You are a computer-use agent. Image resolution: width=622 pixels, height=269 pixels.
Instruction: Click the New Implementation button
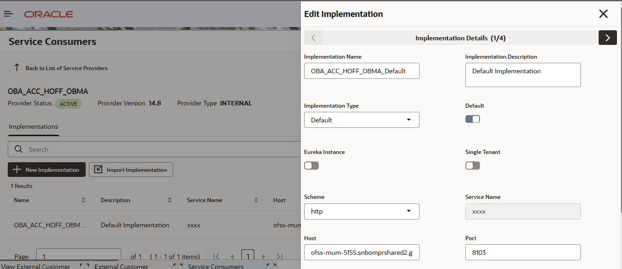pos(47,170)
